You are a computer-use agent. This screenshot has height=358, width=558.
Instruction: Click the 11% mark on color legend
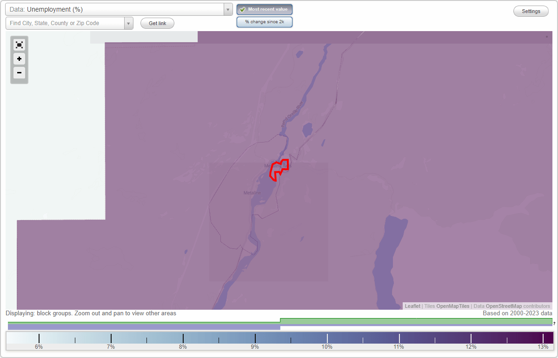[x=399, y=347]
